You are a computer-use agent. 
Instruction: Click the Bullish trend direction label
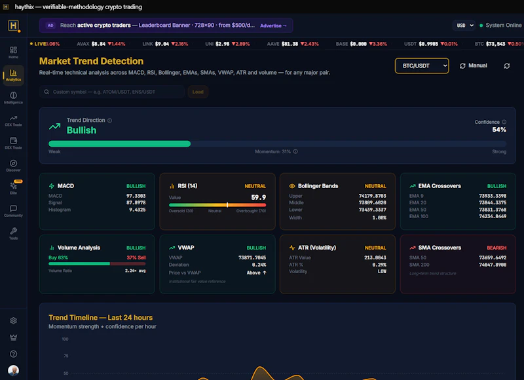81,130
